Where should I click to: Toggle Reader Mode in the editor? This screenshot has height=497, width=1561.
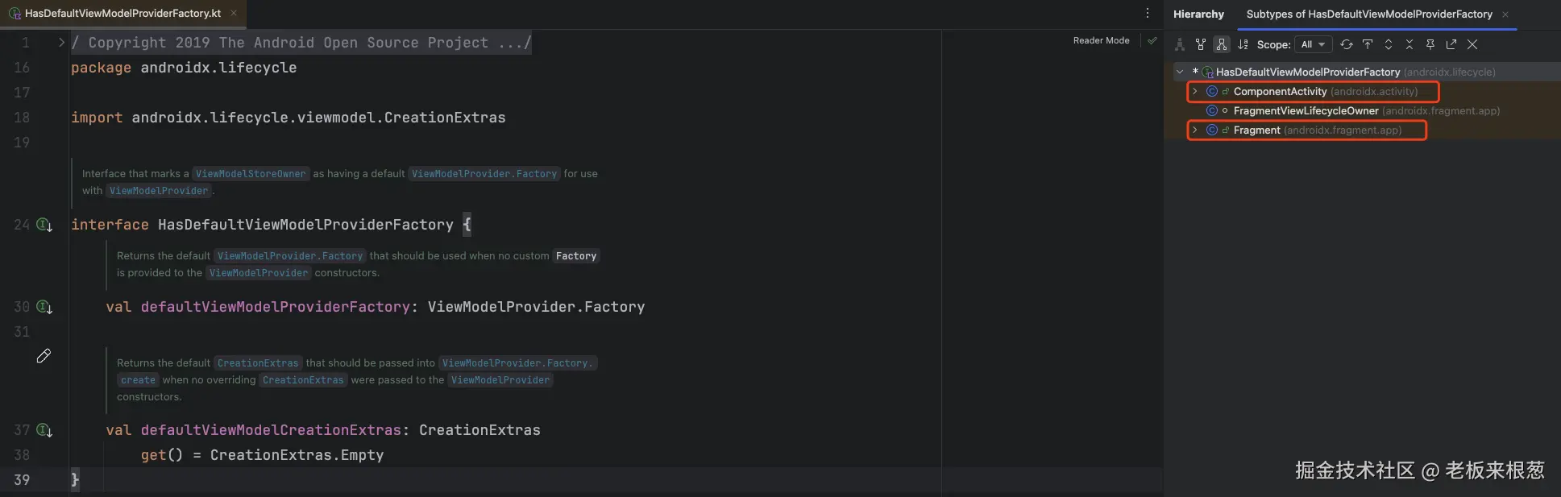pyautogui.click(x=1101, y=40)
